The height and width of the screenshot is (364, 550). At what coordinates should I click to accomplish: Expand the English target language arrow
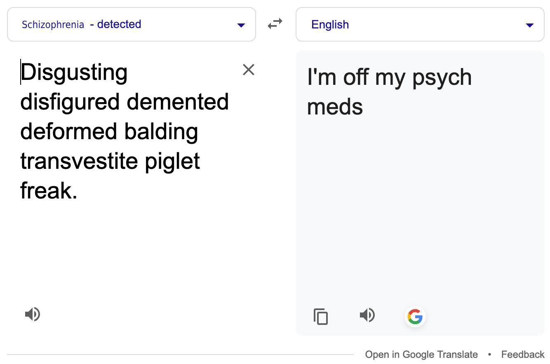pyautogui.click(x=530, y=25)
